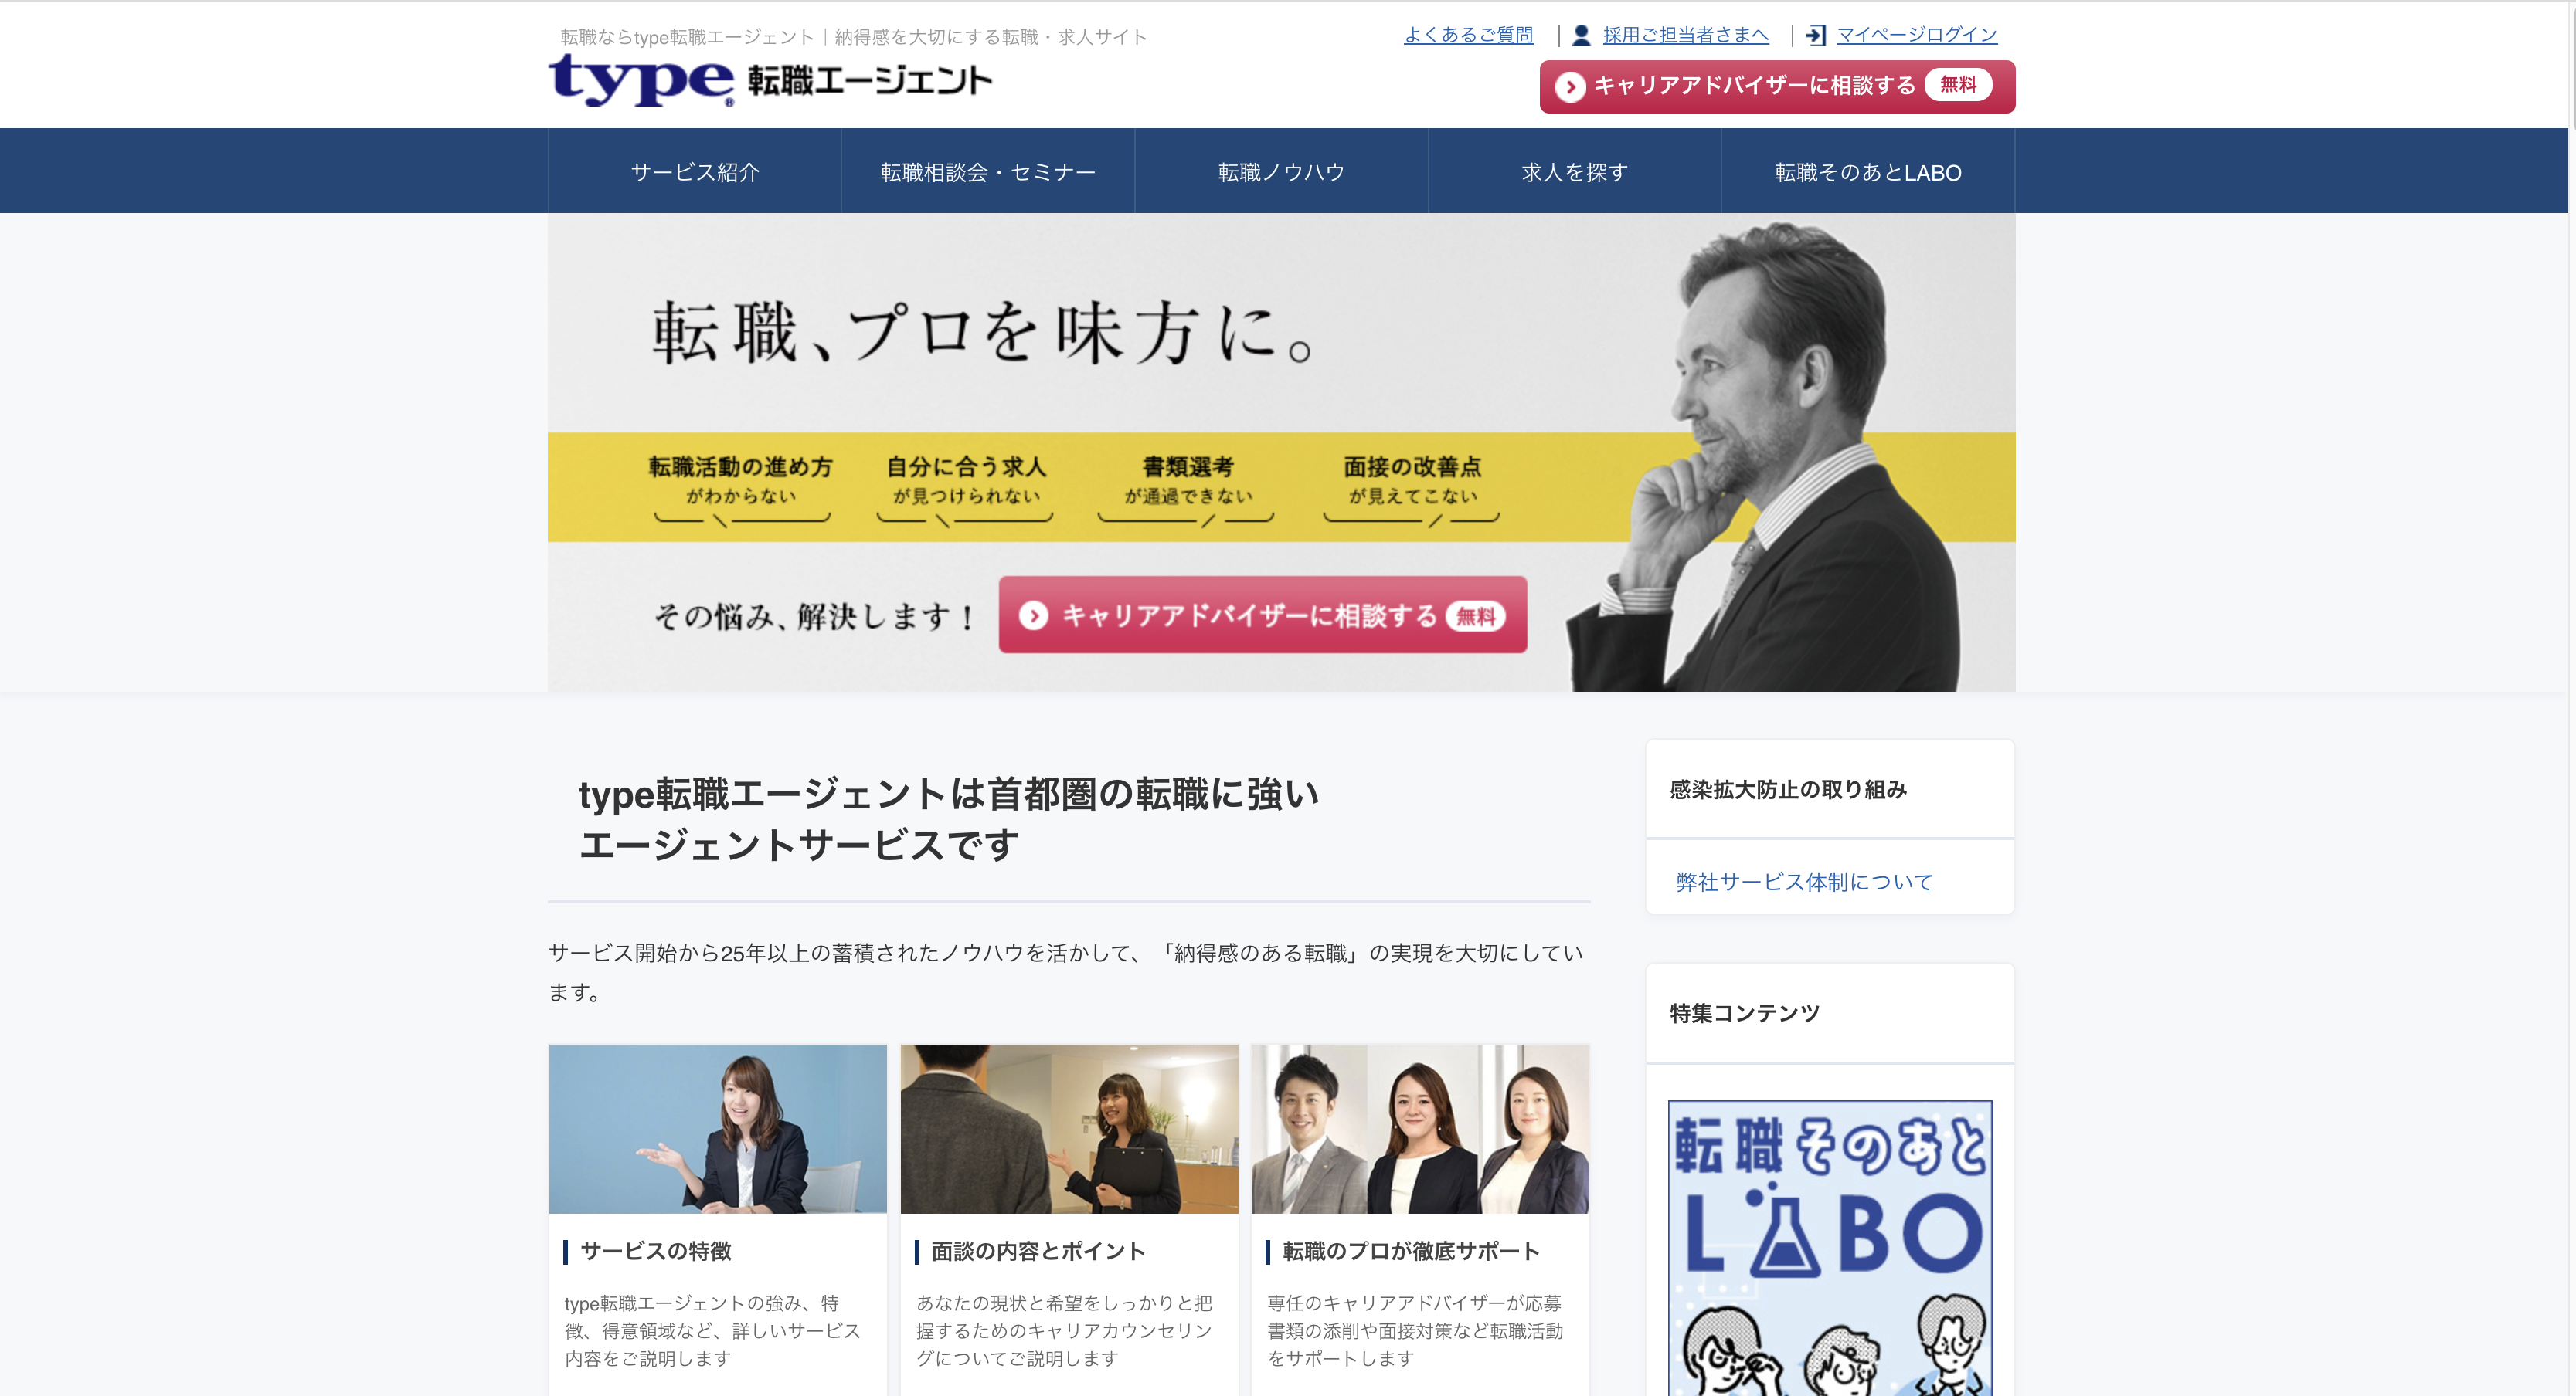Click the 採用ご担当者さまへ link
The width and height of the screenshot is (2576, 1396).
coord(1686,35)
